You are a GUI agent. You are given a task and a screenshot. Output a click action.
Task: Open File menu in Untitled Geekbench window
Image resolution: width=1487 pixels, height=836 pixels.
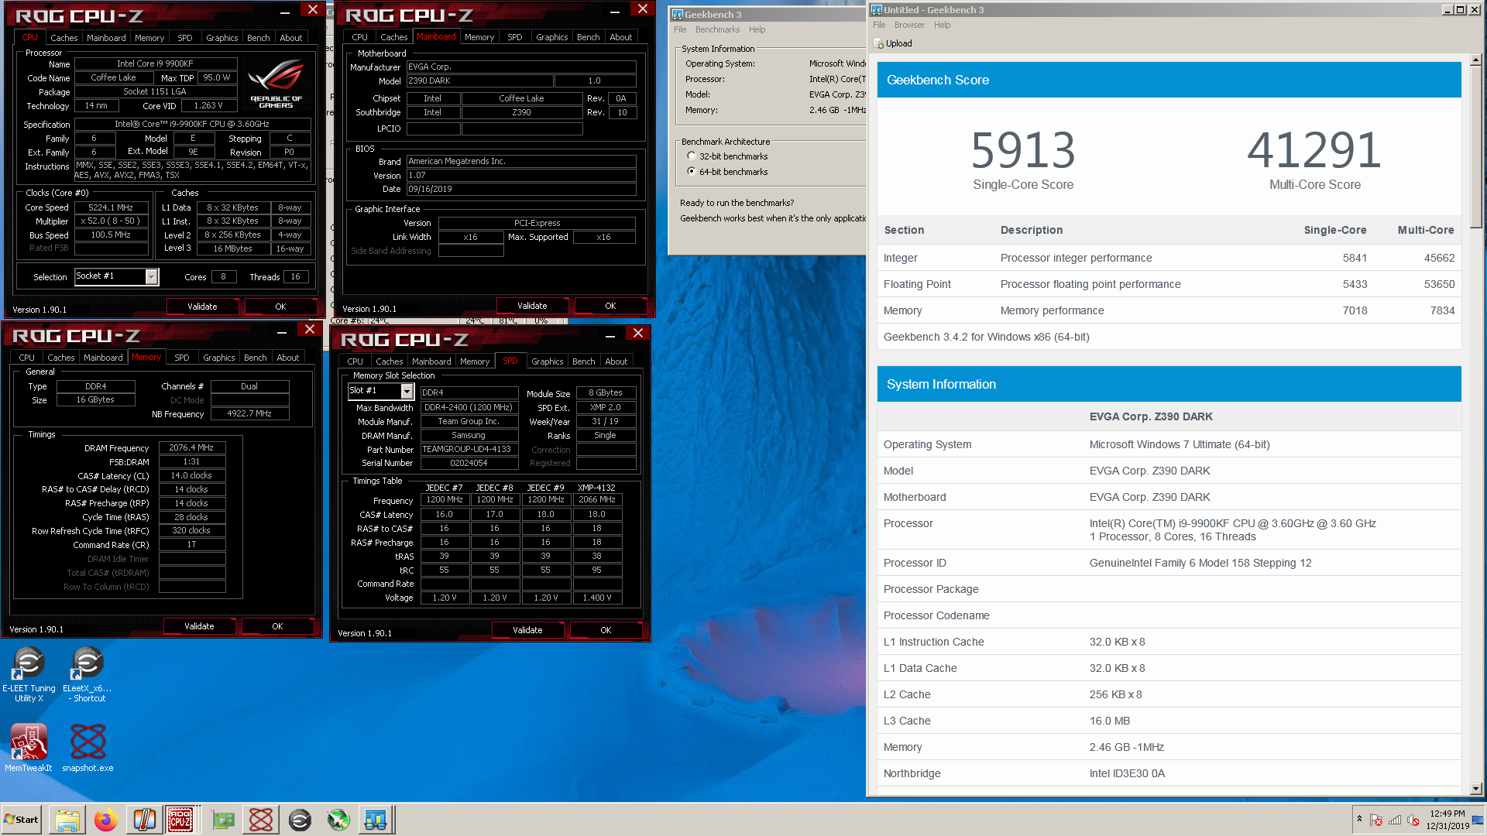[x=879, y=25]
